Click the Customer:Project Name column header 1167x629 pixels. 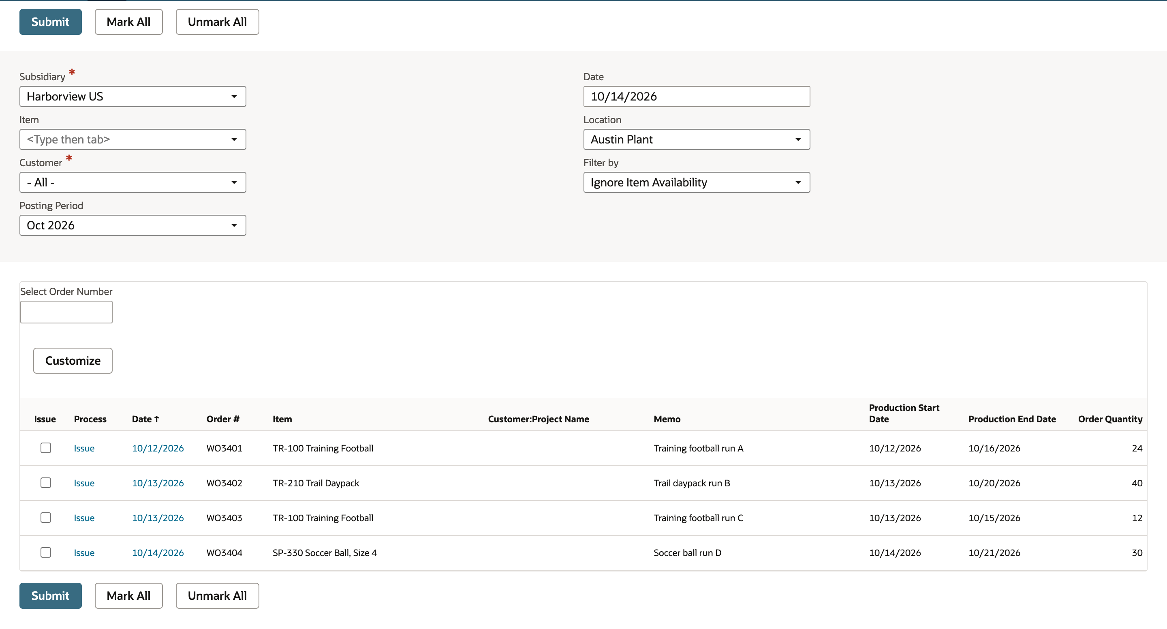(538, 419)
